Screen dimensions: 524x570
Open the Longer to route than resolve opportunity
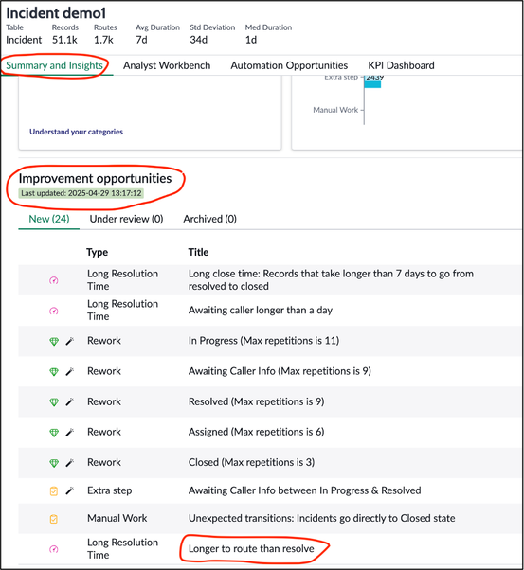[251, 548]
